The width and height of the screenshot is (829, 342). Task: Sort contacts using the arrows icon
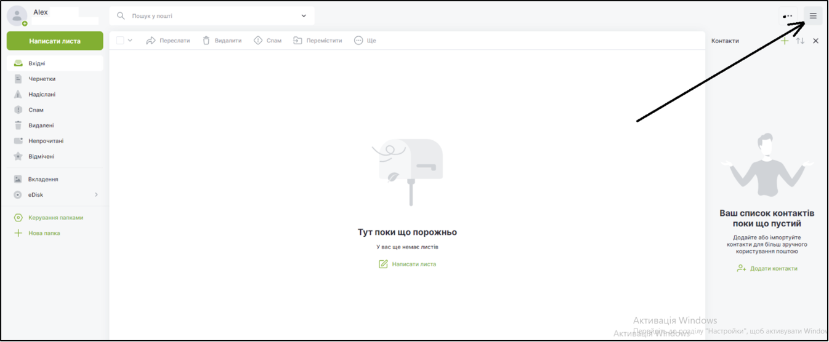800,41
